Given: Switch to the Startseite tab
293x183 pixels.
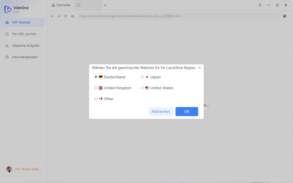Looking at the screenshot, I should pos(61,5).
